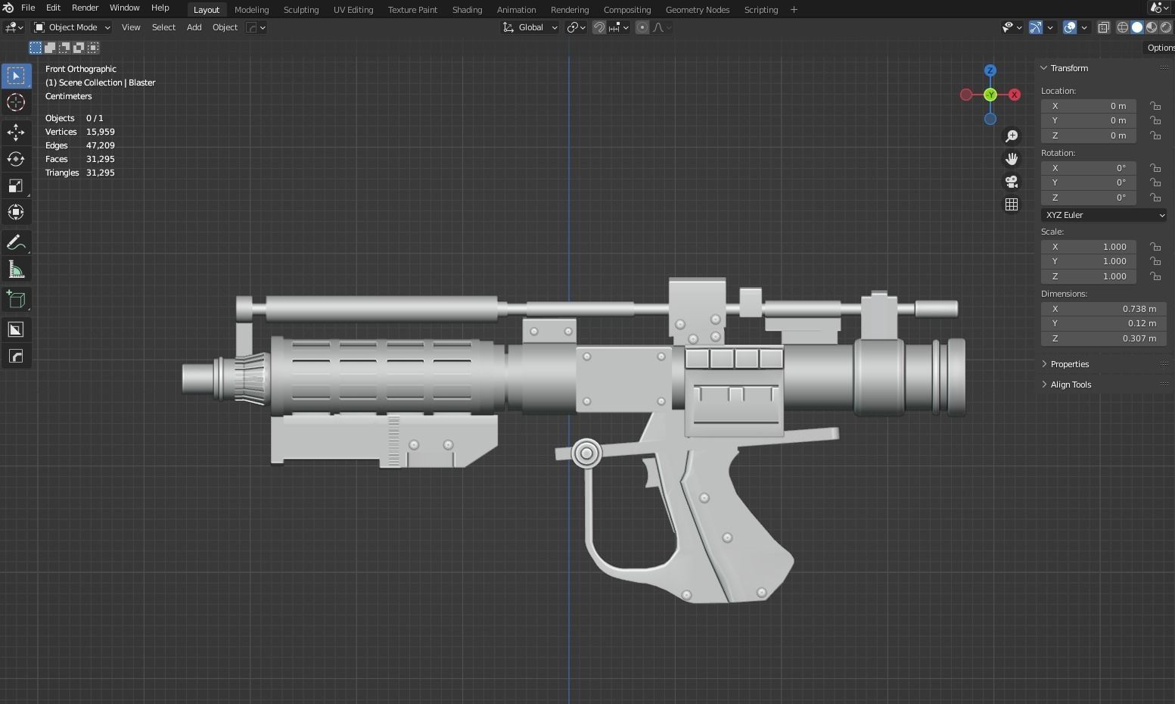Switch to the Modeling workspace tab
The height and width of the screenshot is (704, 1175).
251,10
